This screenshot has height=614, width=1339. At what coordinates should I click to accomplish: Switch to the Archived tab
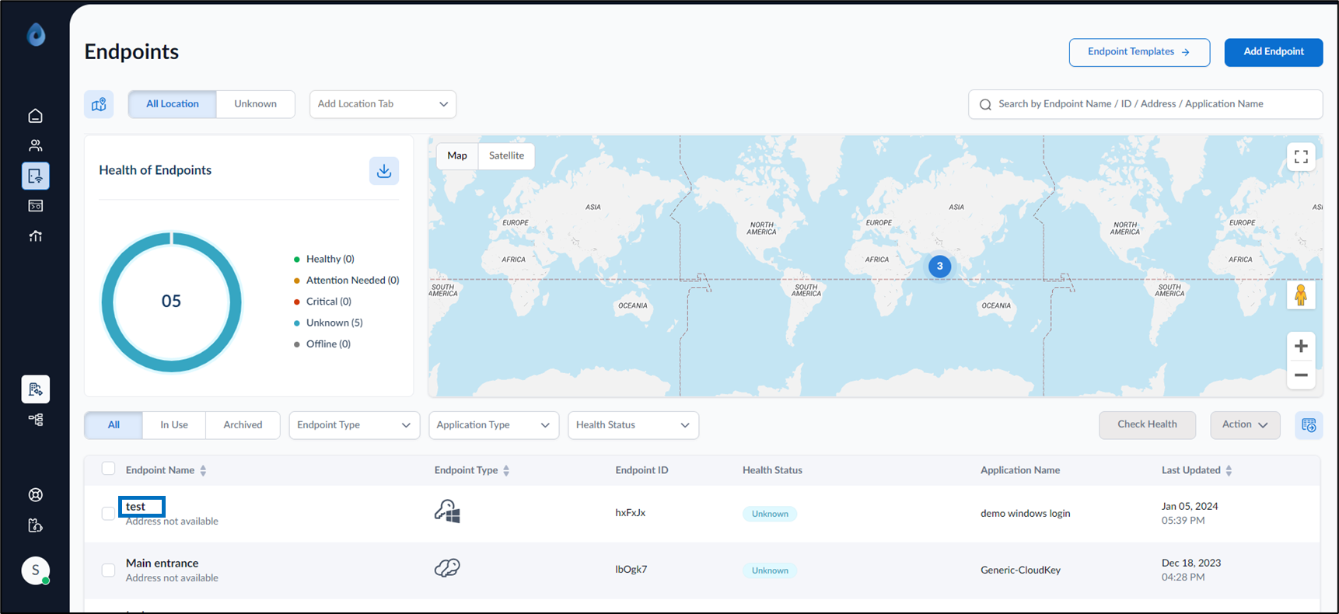pyautogui.click(x=243, y=425)
